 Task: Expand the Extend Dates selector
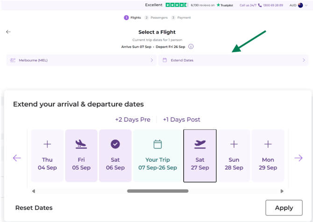pos(234,60)
